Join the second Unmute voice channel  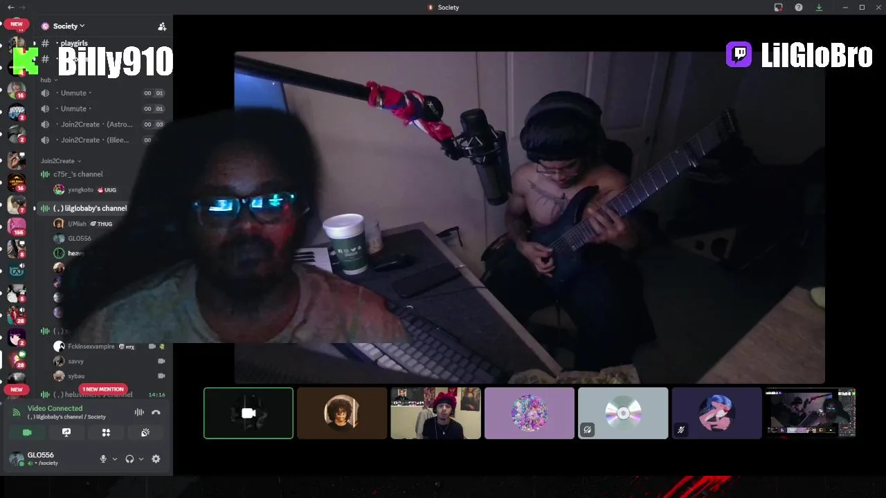[75, 109]
